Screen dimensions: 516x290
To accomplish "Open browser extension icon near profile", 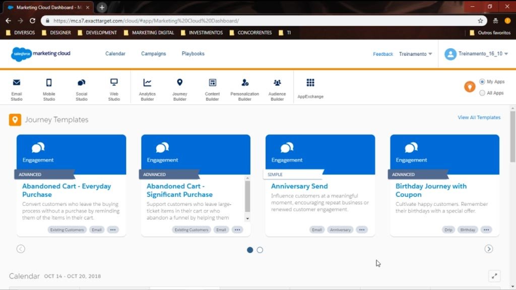I will [496, 21].
